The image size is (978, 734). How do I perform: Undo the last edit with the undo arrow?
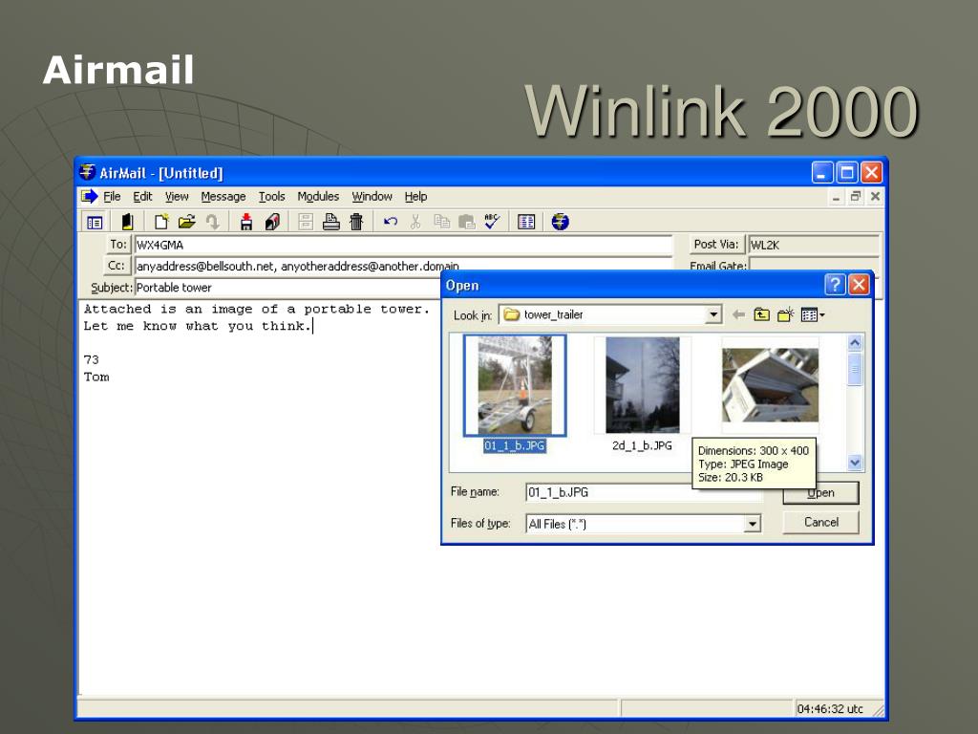(391, 222)
